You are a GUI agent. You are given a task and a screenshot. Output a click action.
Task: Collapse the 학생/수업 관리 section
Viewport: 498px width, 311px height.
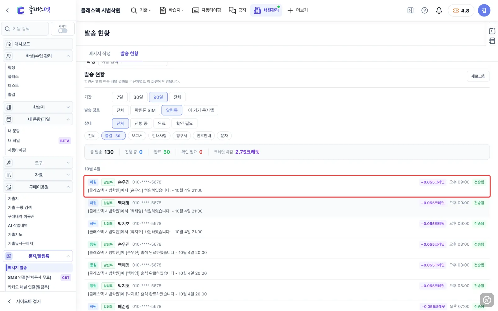(x=38, y=56)
